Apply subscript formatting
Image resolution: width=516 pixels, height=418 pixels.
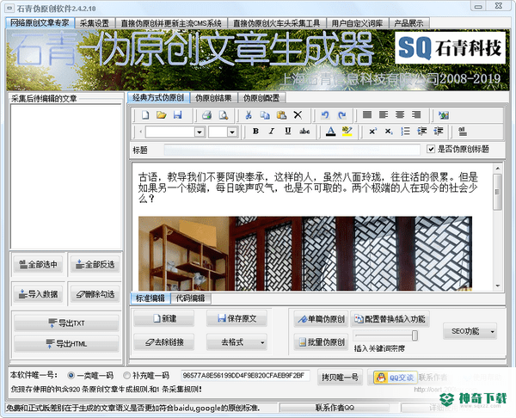tap(389, 132)
